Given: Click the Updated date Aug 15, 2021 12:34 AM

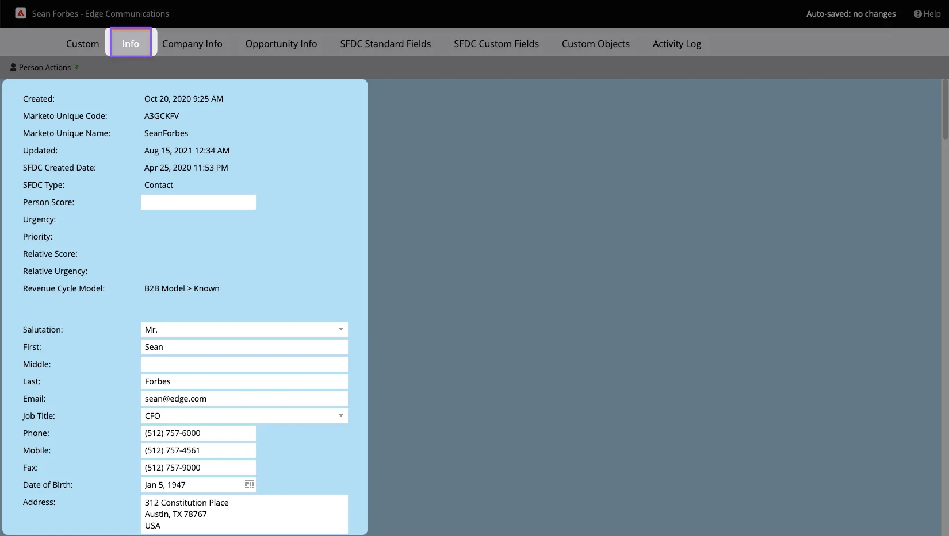Looking at the screenshot, I should [x=187, y=151].
